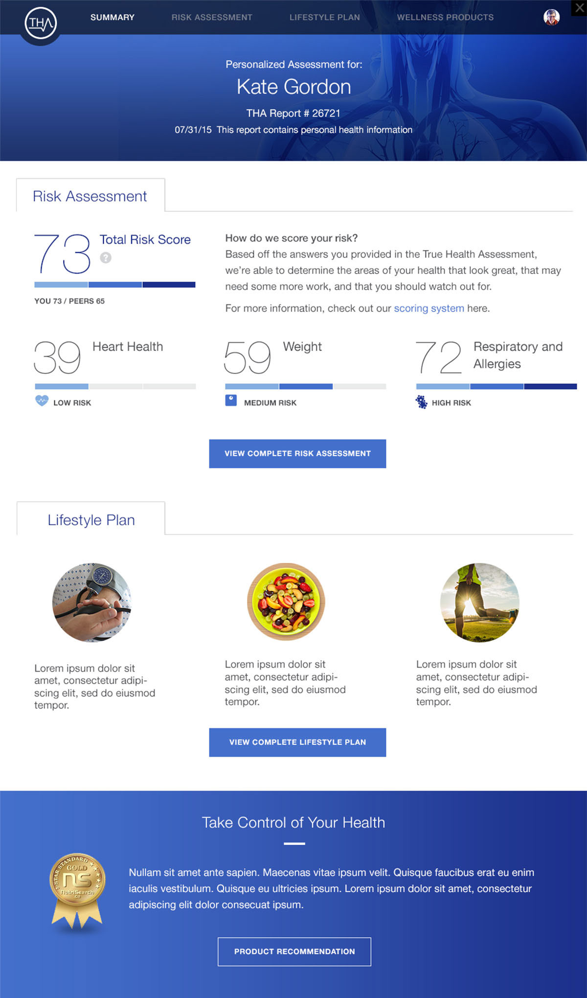587x998 pixels.
Task: Select the Summary nav tab
Action: (113, 17)
